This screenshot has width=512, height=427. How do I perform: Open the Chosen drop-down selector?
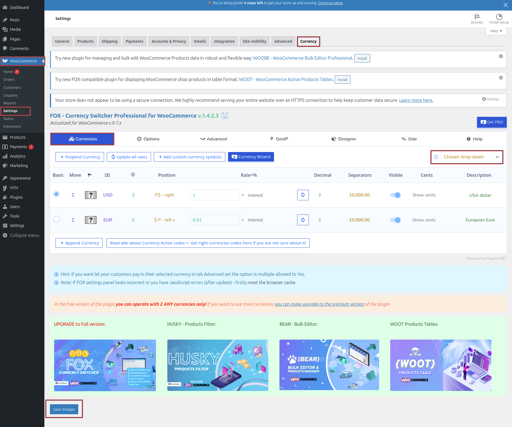click(471, 157)
